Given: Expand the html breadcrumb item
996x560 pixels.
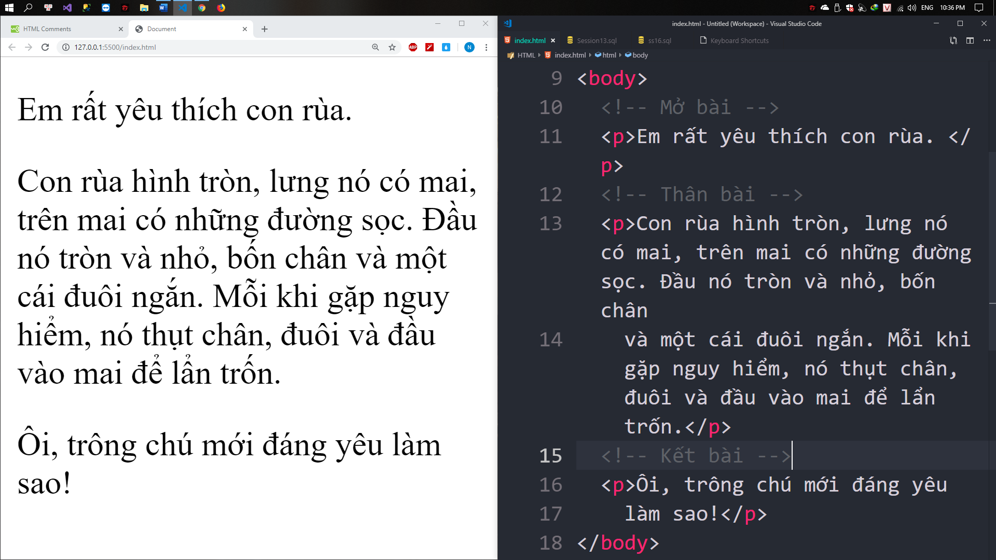Looking at the screenshot, I should 609,55.
